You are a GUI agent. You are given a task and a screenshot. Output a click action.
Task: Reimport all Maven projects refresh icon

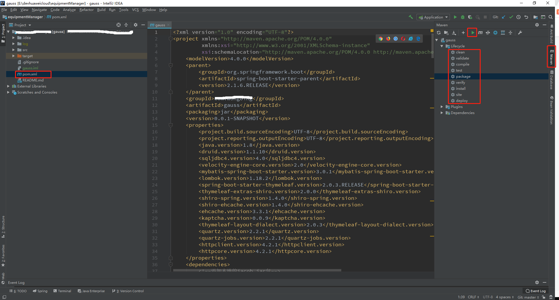[x=439, y=33]
